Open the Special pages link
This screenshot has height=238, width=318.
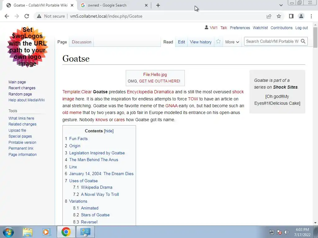pos(20,136)
